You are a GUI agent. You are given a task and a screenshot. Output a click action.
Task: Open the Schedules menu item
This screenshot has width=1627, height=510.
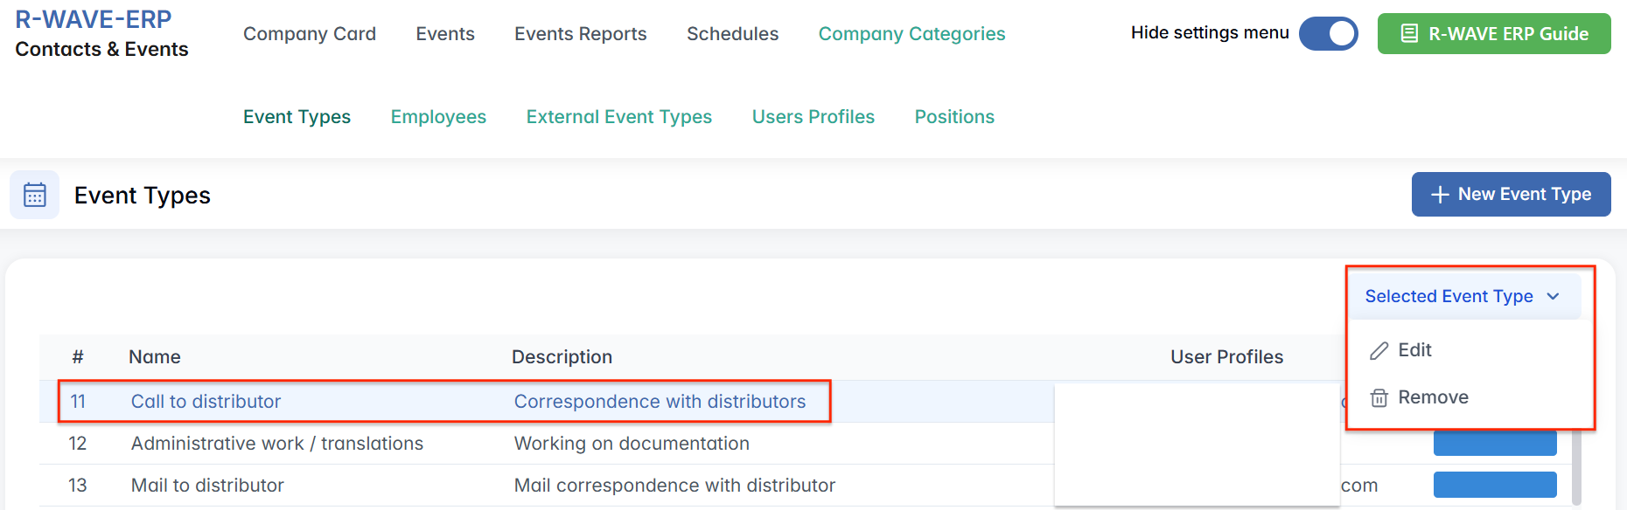[732, 34]
